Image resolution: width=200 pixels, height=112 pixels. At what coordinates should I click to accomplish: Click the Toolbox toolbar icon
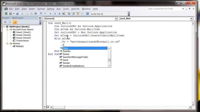82,14
